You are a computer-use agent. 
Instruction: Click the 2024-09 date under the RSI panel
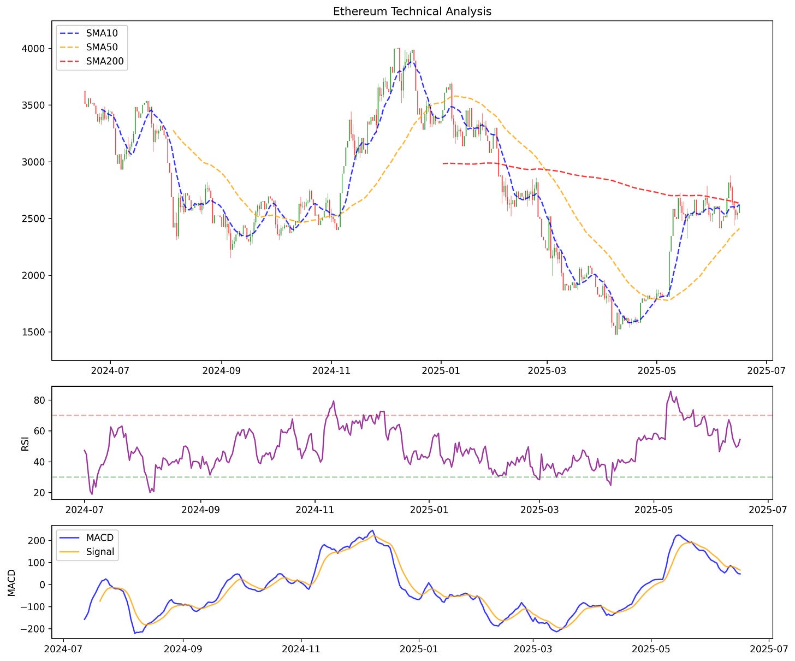pyautogui.click(x=200, y=510)
